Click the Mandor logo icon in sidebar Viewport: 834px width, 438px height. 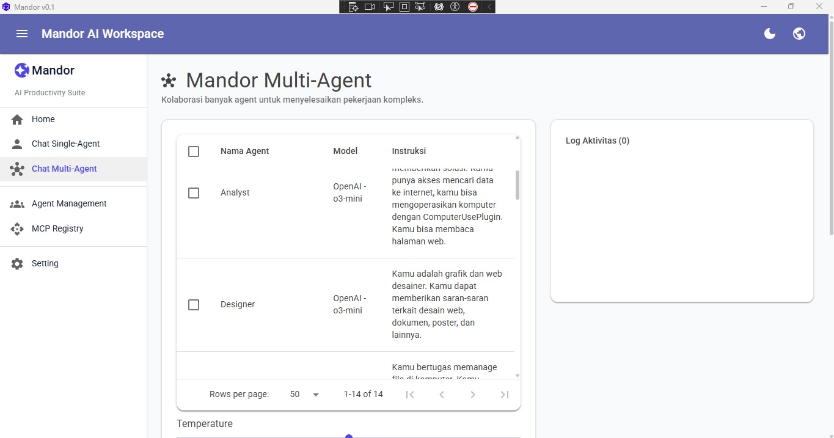[22, 70]
